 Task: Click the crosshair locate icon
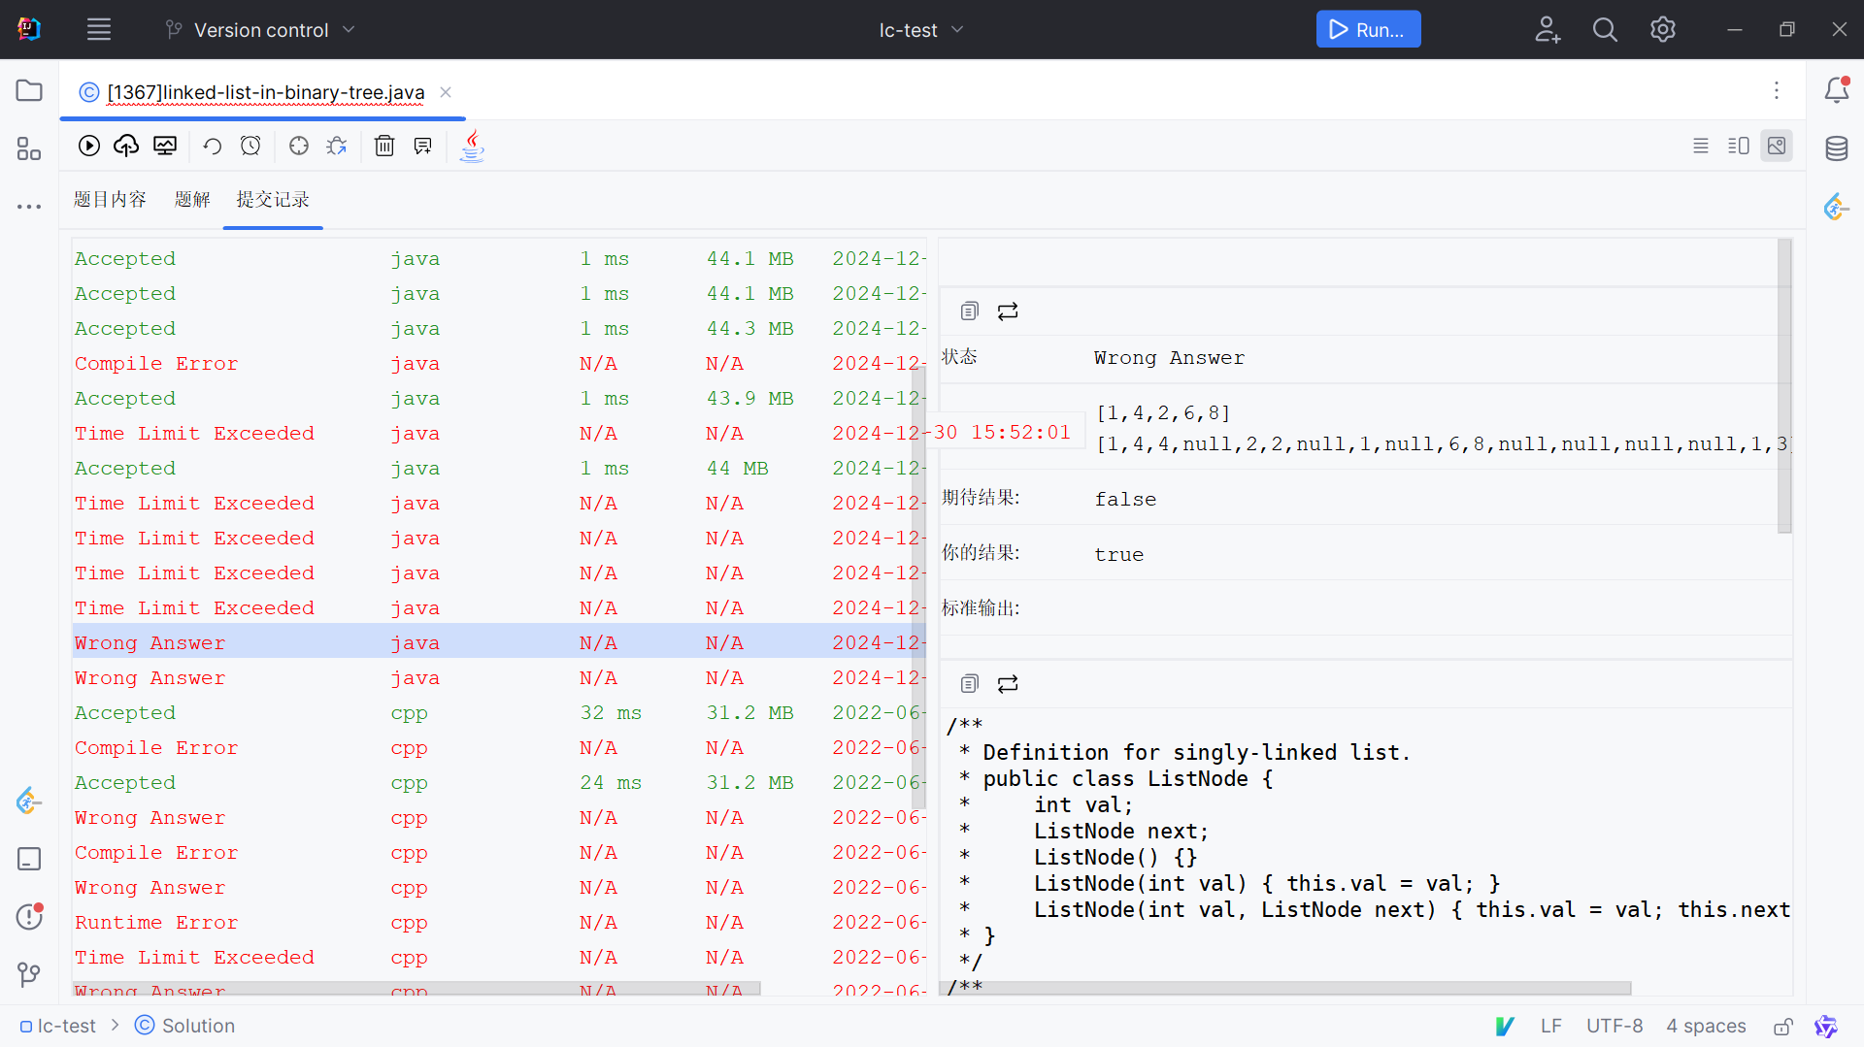299,146
